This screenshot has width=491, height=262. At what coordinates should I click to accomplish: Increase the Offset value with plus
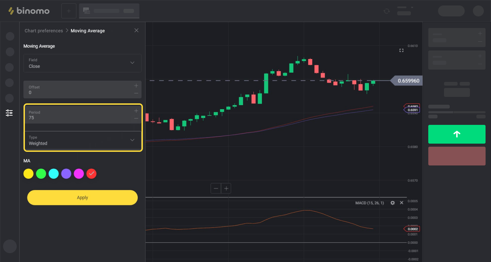click(x=136, y=86)
